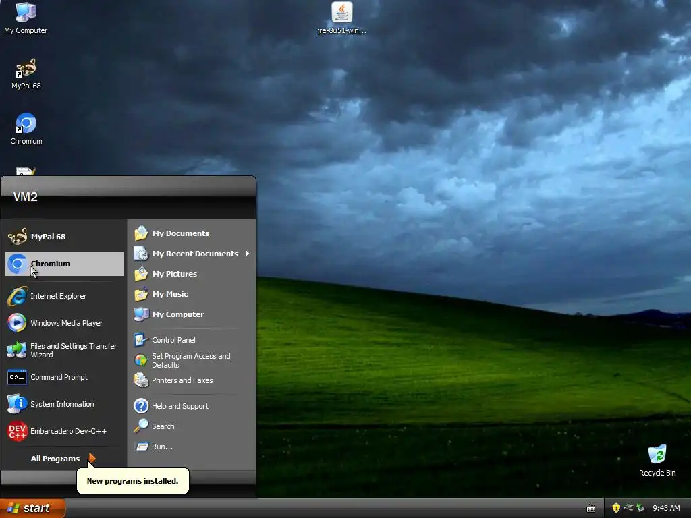Select MyPal 68 label in Start menu
Screen dimensions: 691x518
pos(48,237)
